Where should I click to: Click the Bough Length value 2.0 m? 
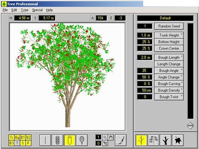click(x=145, y=57)
